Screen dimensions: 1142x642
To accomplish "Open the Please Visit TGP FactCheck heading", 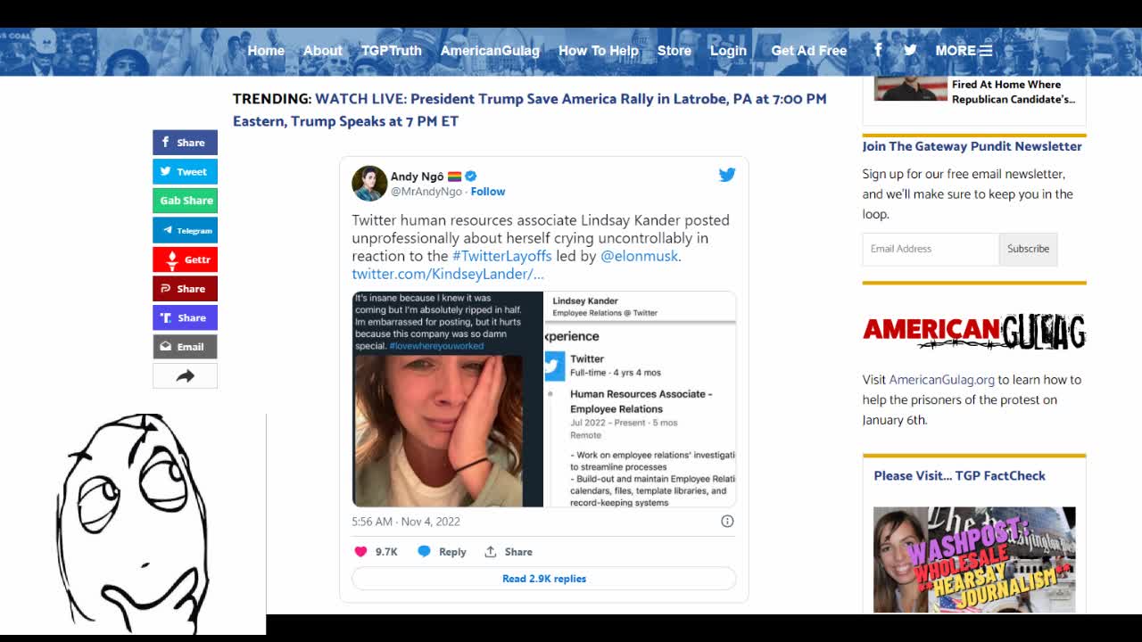I will [959, 476].
